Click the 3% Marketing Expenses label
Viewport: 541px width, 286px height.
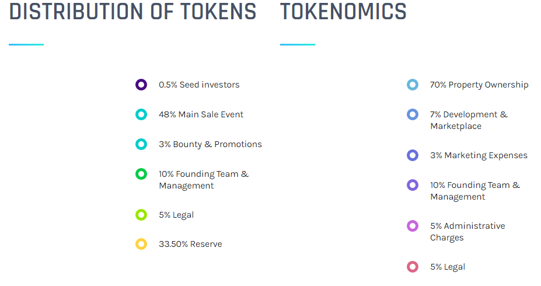[479, 156]
